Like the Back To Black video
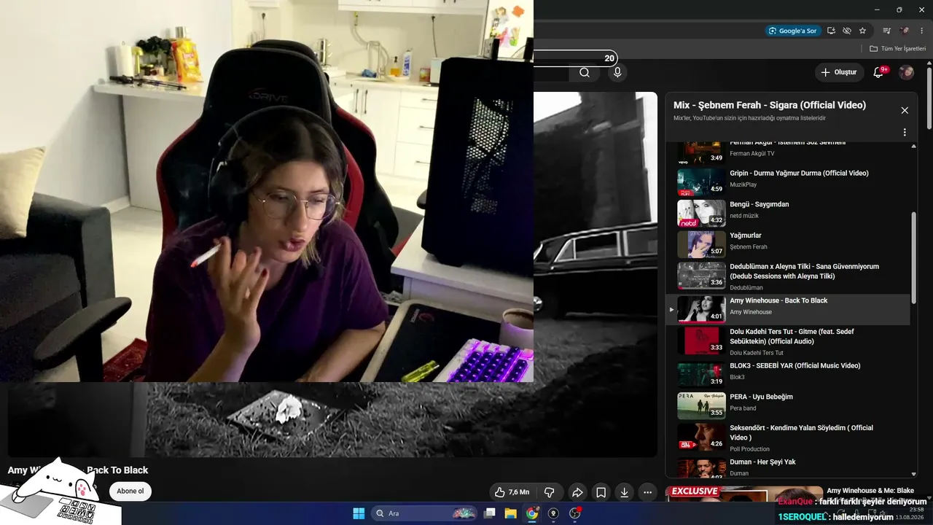 (512, 492)
